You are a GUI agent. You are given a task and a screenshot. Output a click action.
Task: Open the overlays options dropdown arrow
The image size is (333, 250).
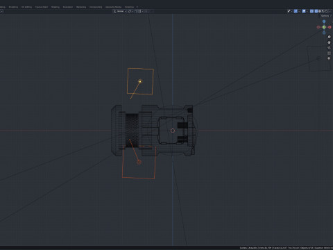pos(307,11)
